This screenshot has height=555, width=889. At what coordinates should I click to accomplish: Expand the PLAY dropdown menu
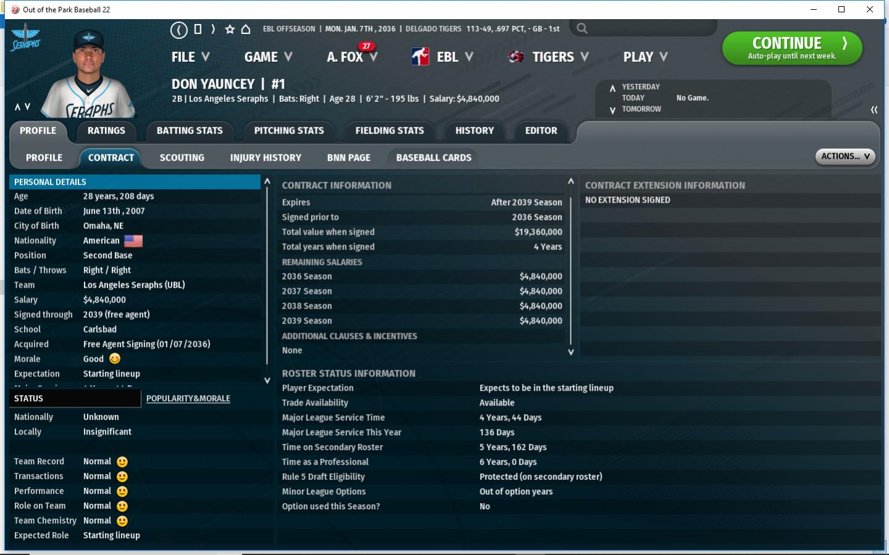click(645, 57)
